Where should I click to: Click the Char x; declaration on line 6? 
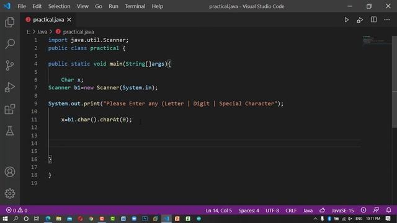click(72, 80)
